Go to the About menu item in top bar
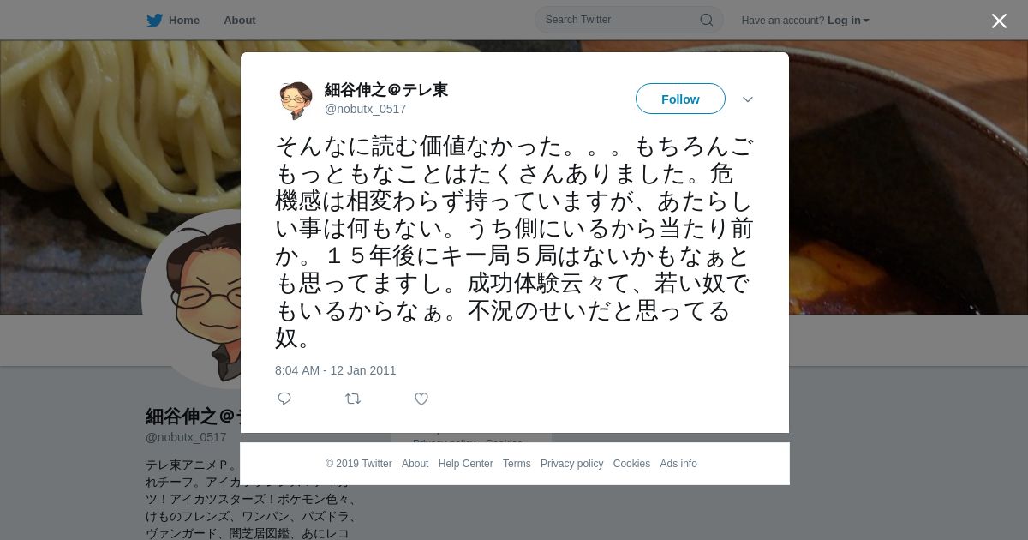Image resolution: width=1028 pixels, height=540 pixels. pyautogui.click(x=240, y=21)
